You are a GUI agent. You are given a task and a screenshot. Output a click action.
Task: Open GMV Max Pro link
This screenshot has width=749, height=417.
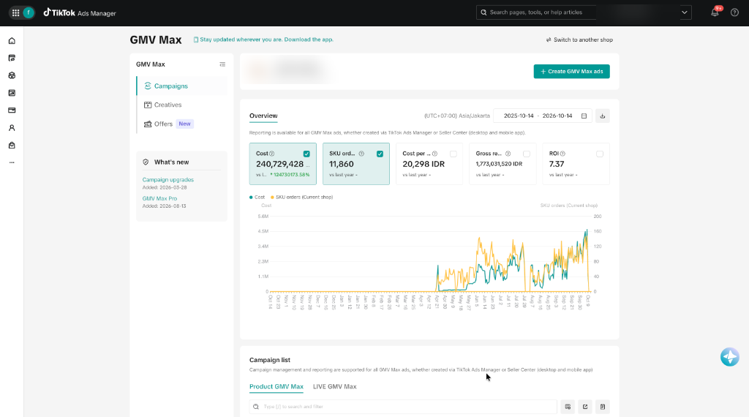(x=159, y=198)
